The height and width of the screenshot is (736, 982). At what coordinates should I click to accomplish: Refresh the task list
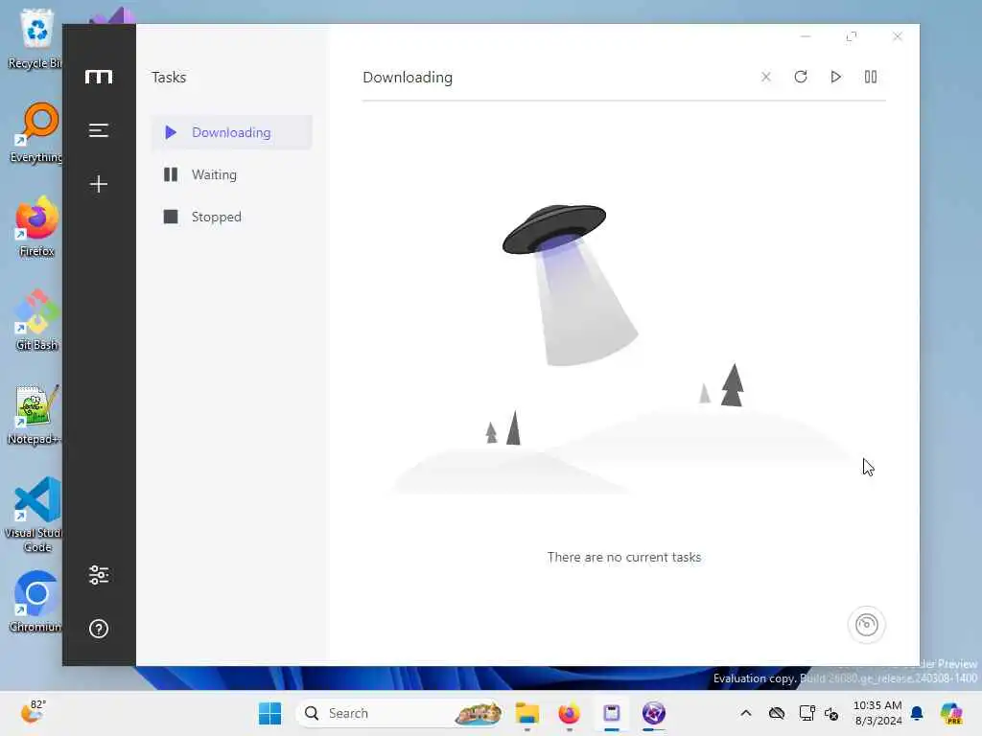pos(801,77)
